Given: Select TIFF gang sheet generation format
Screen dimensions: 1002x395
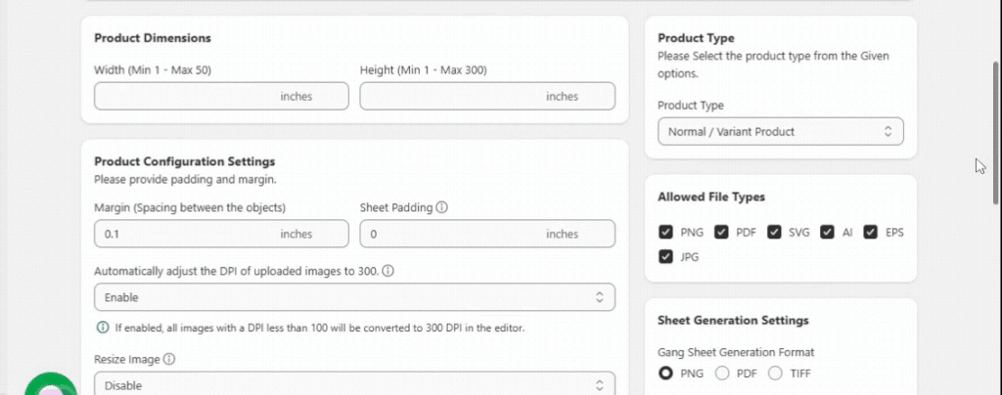Looking at the screenshot, I should (x=775, y=373).
